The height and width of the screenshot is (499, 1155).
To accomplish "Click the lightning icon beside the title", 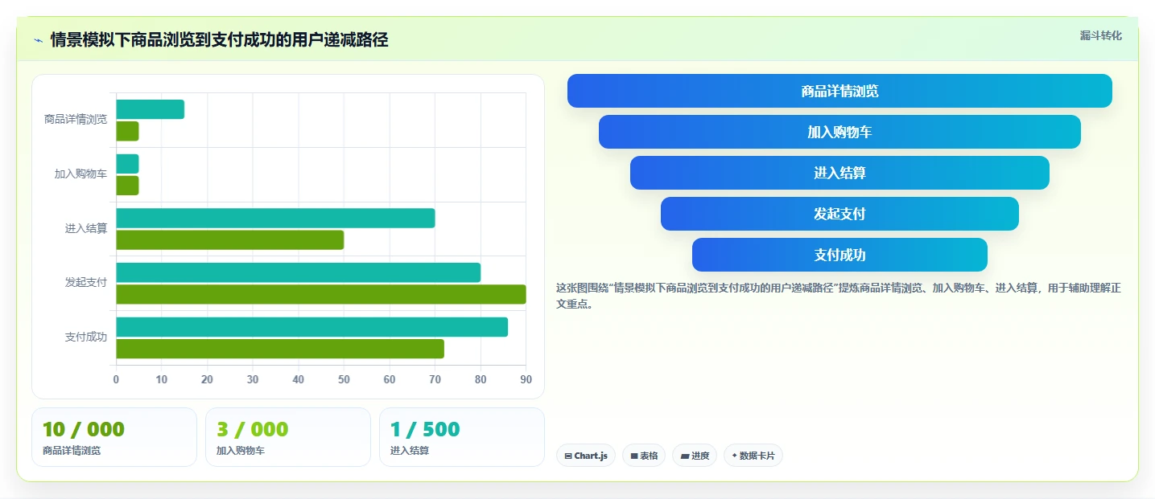I will [x=38, y=40].
